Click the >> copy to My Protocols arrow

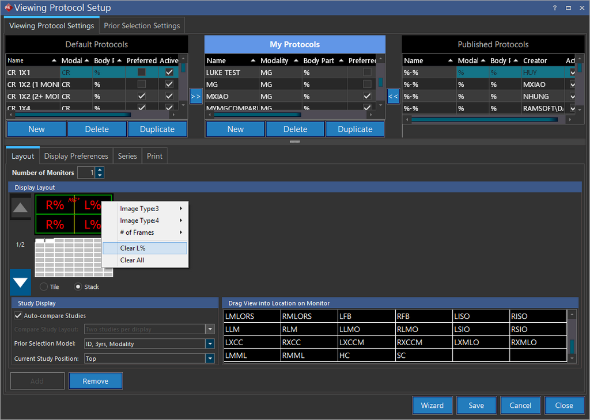click(196, 97)
